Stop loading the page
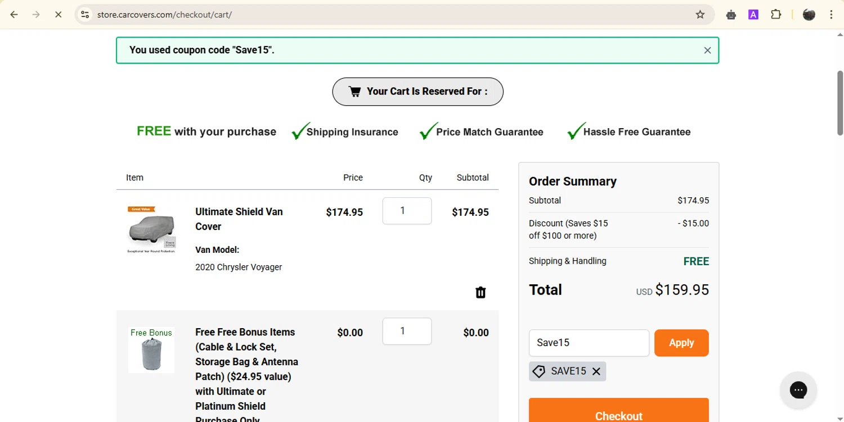Image resolution: width=844 pixels, height=422 pixels. click(58, 15)
